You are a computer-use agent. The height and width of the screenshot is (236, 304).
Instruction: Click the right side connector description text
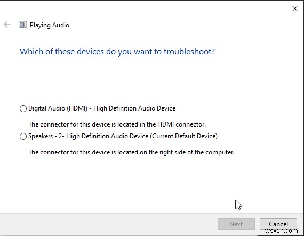click(x=131, y=152)
